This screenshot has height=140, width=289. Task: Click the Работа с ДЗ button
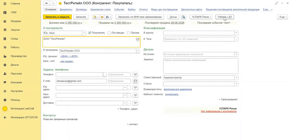(225, 17)
